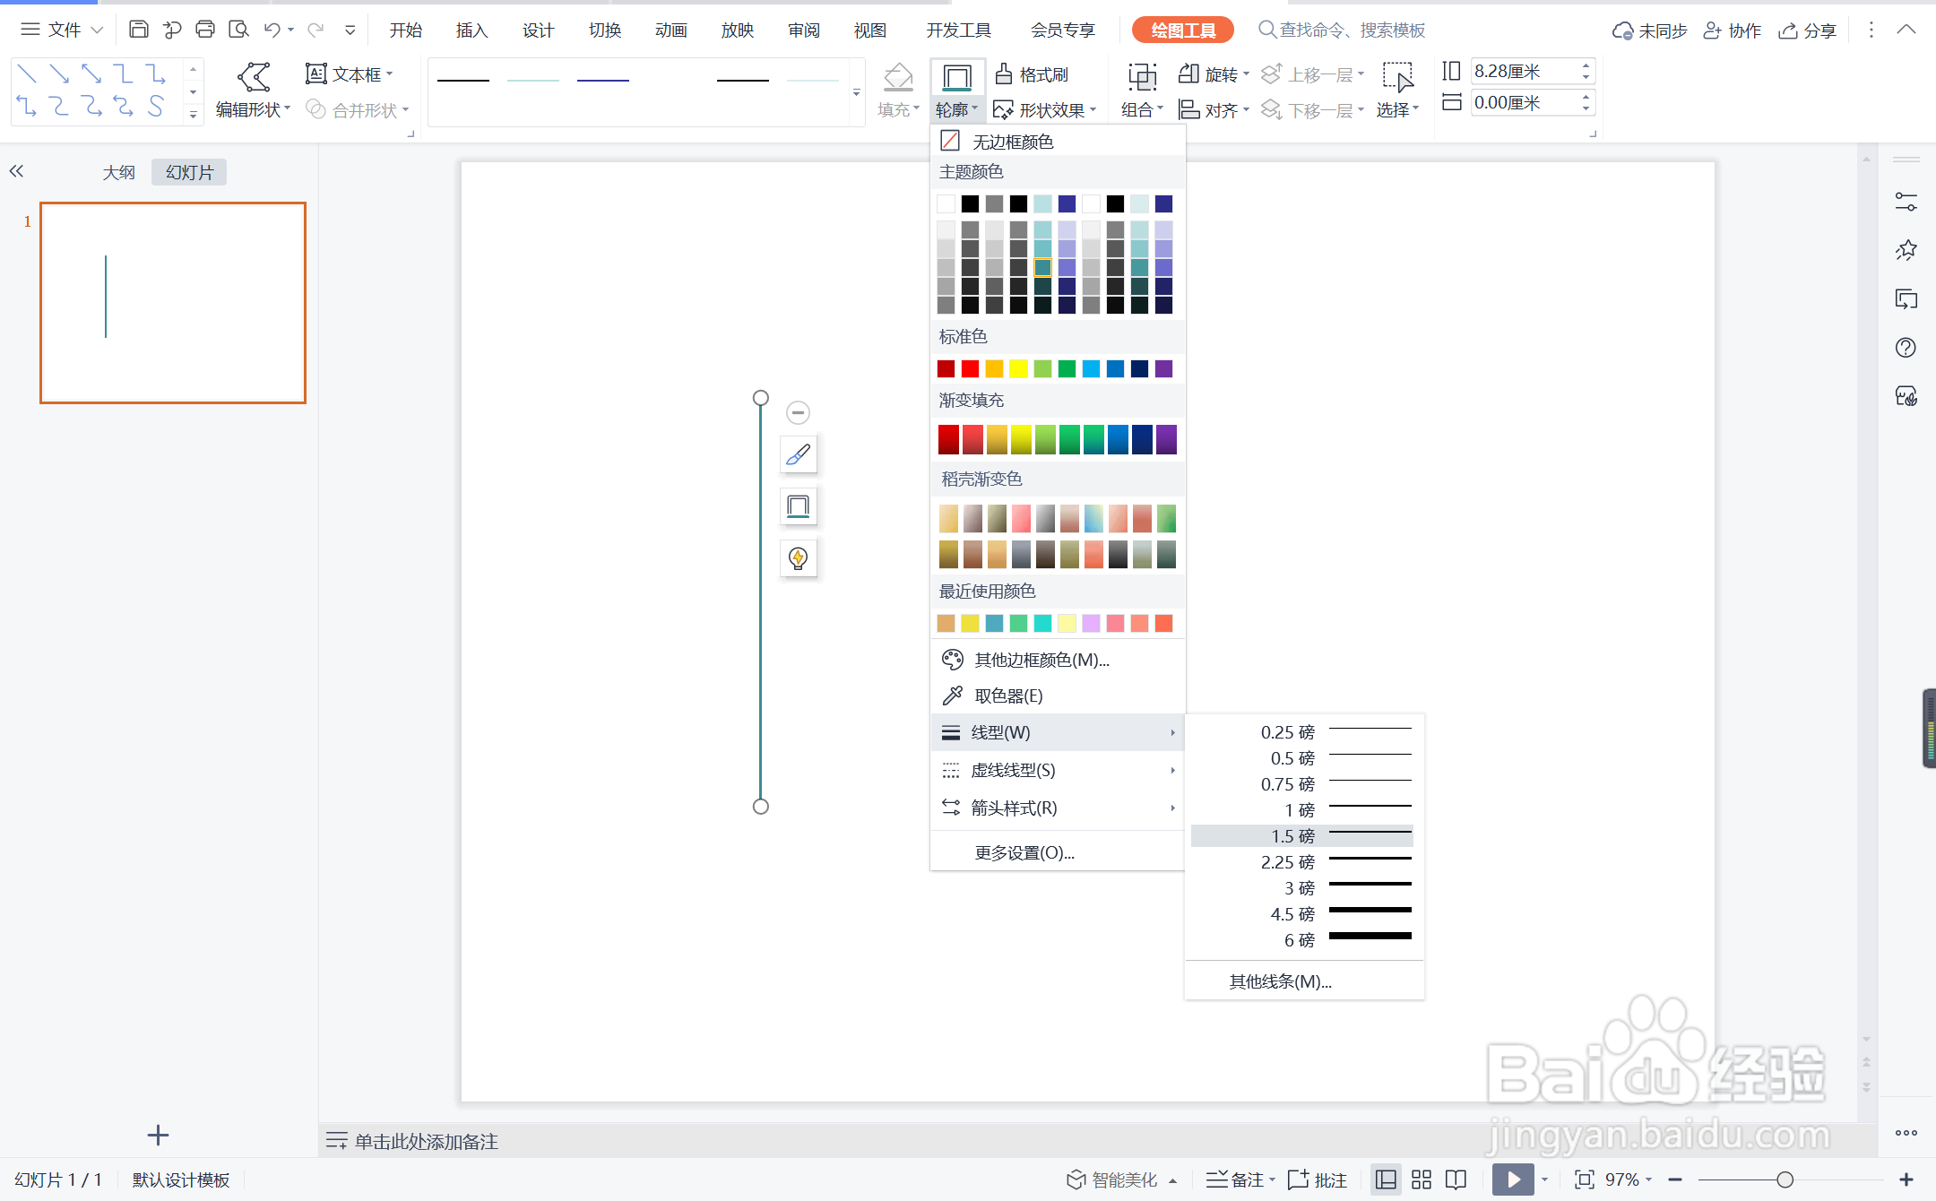The width and height of the screenshot is (1936, 1201).
Task: Choose 无边框颜色 no outline option
Action: point(1013,142)
